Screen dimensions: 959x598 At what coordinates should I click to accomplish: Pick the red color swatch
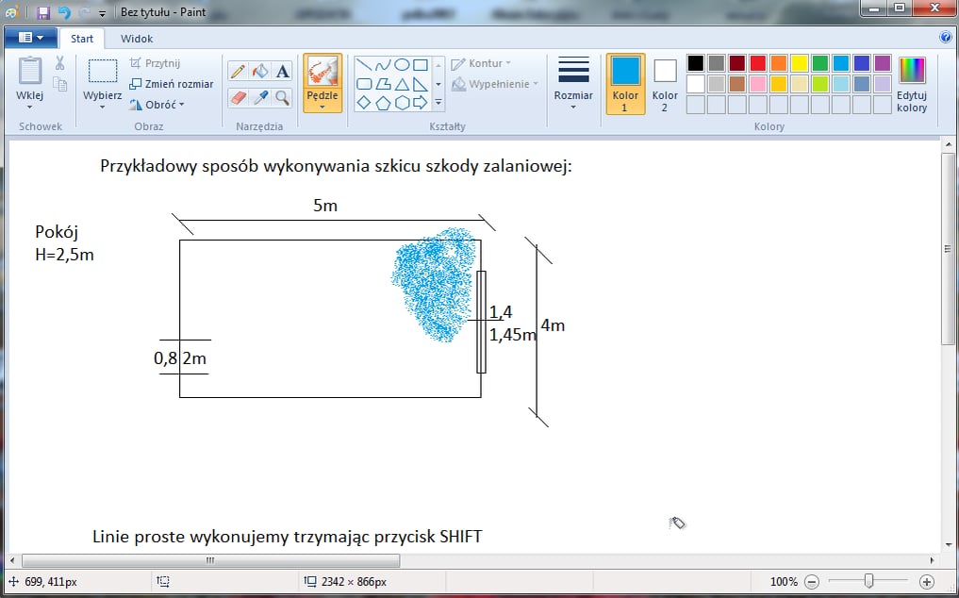click(758, 63)
